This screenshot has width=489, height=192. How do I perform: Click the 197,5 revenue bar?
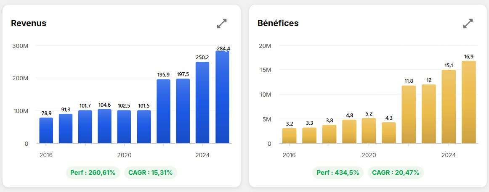tap(183, 111)
